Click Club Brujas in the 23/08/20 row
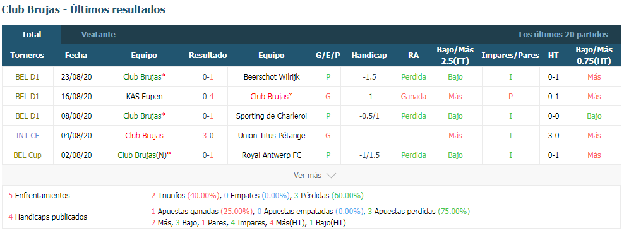 click(x=144, y=77)
